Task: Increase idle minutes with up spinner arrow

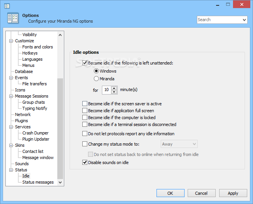Action: click(114, 88)
